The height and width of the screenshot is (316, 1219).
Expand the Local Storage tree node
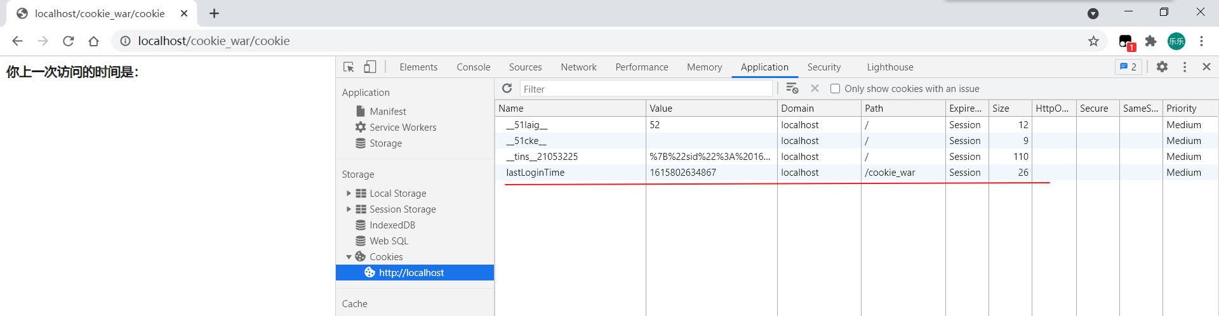349,194
